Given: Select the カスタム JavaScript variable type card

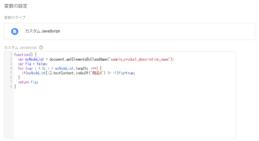Looking at the screenshot, I should (129, 32).
